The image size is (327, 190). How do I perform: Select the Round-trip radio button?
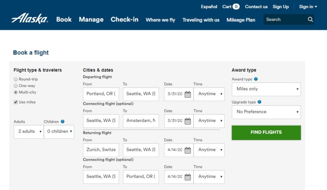click(16, 79)
